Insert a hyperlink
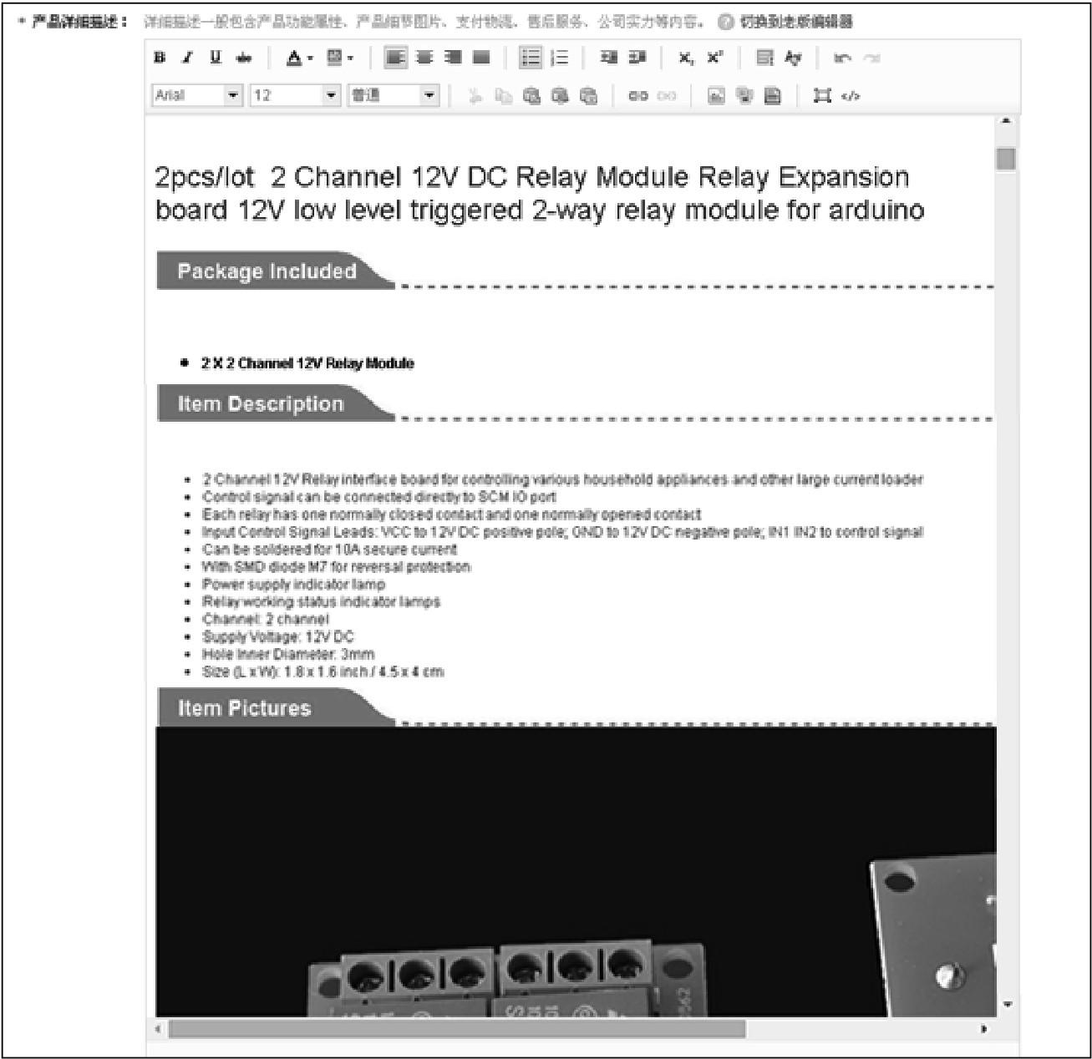Viewport: 1092px width, 1059px height. point(637,96)
